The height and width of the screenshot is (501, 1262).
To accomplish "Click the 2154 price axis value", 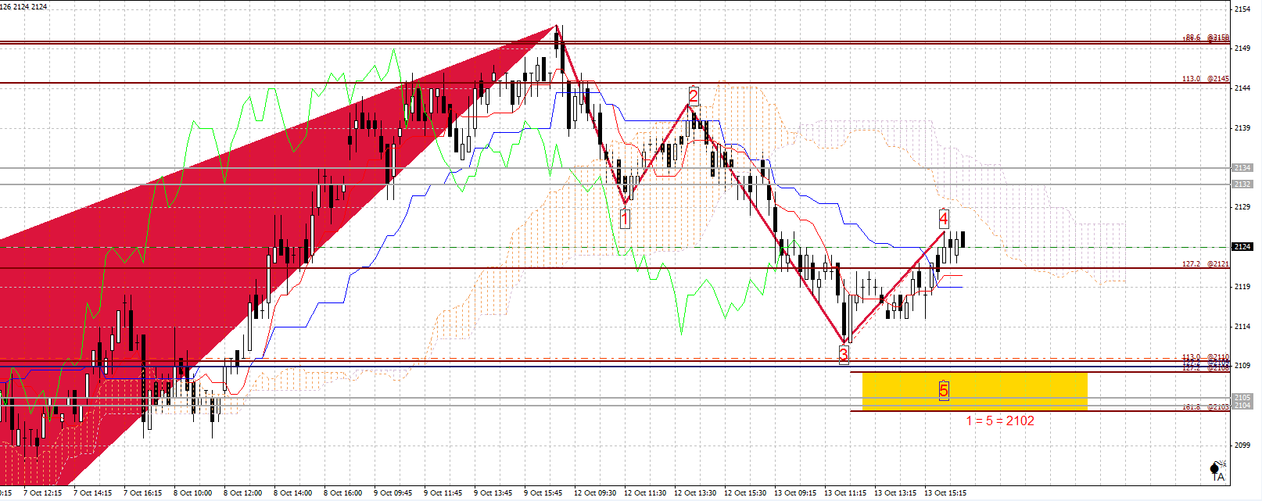I will coord(1242,9).
